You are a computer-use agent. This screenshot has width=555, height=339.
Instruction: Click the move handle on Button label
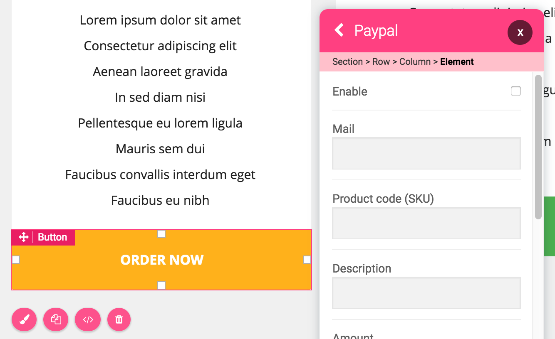(x=24, y=237)
